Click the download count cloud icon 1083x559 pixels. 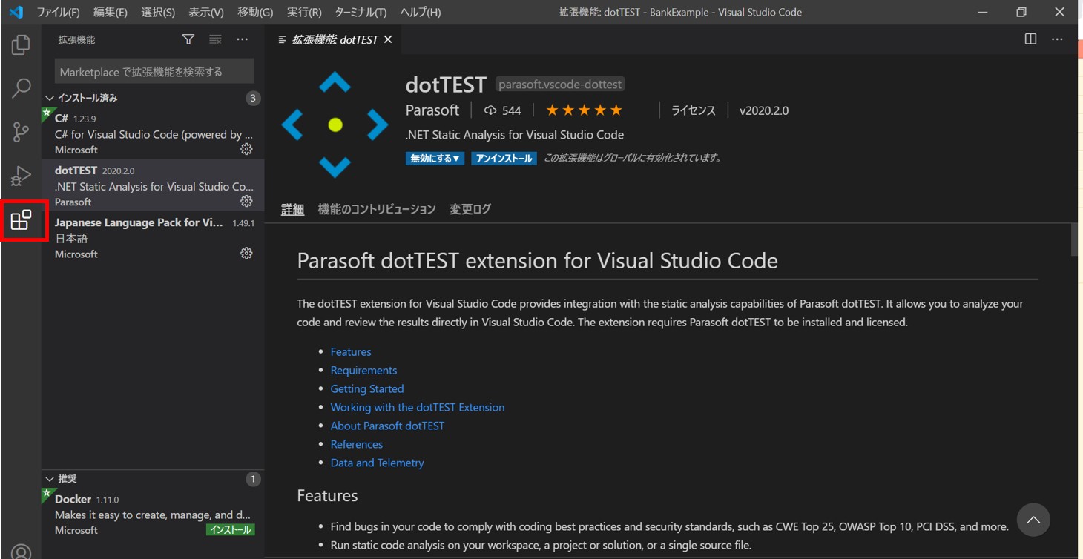490,110
